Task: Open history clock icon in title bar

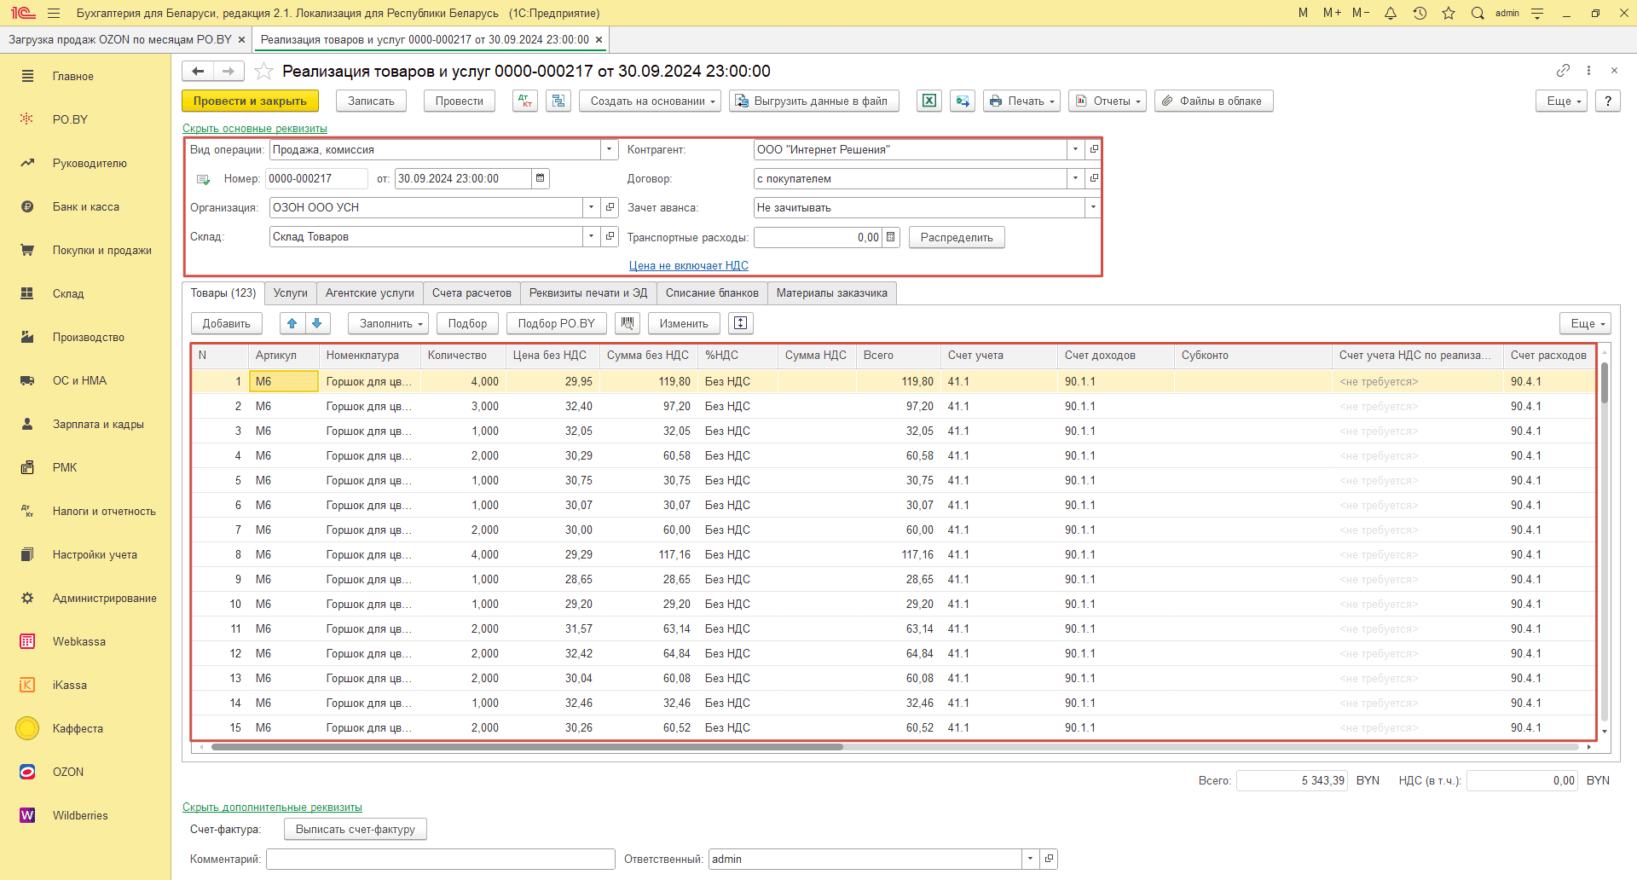Action: (1420, 13)
